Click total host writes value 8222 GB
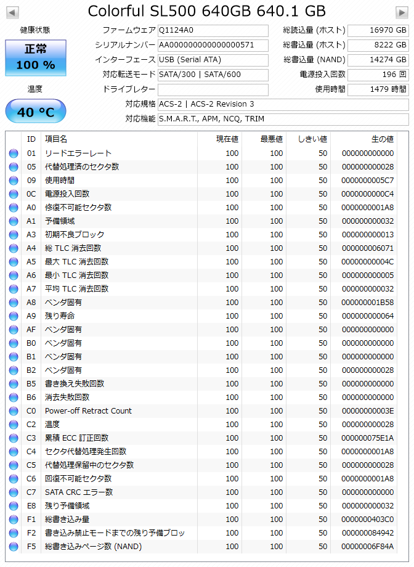Screen dimensions: 414x567 (x=378, y=45)
